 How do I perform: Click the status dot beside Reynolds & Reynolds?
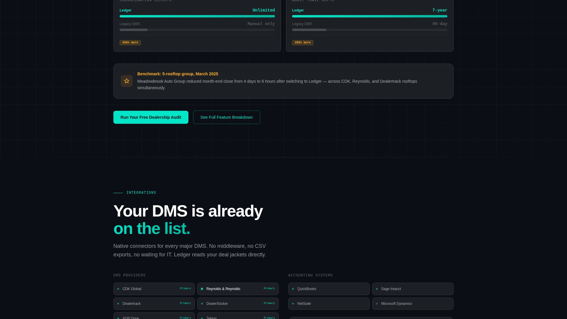point(202,289)
